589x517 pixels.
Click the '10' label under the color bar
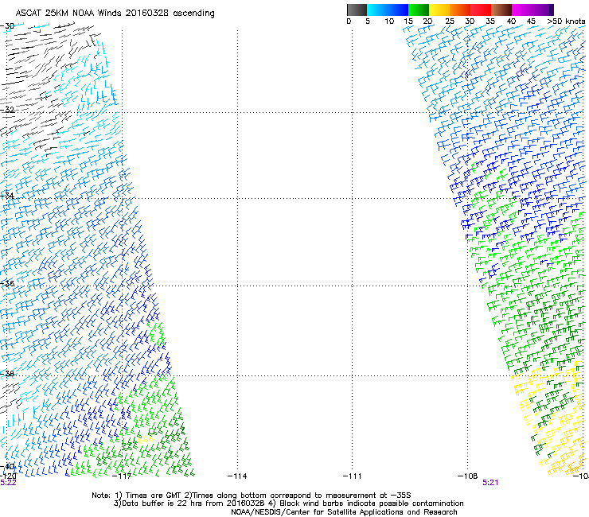click(389, 21)
